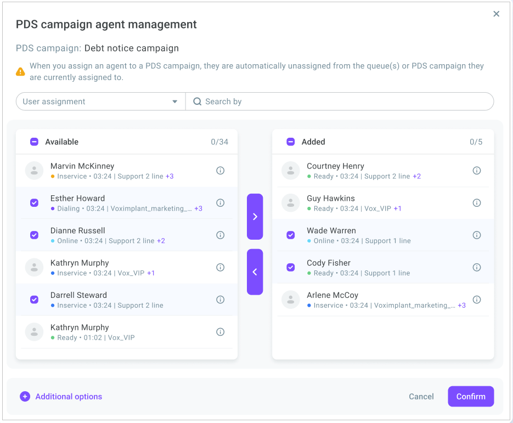513x423 pixels.
Task: Show info for Kathryn Murphy Ready 01:02 row
Action: pos(220,332)
